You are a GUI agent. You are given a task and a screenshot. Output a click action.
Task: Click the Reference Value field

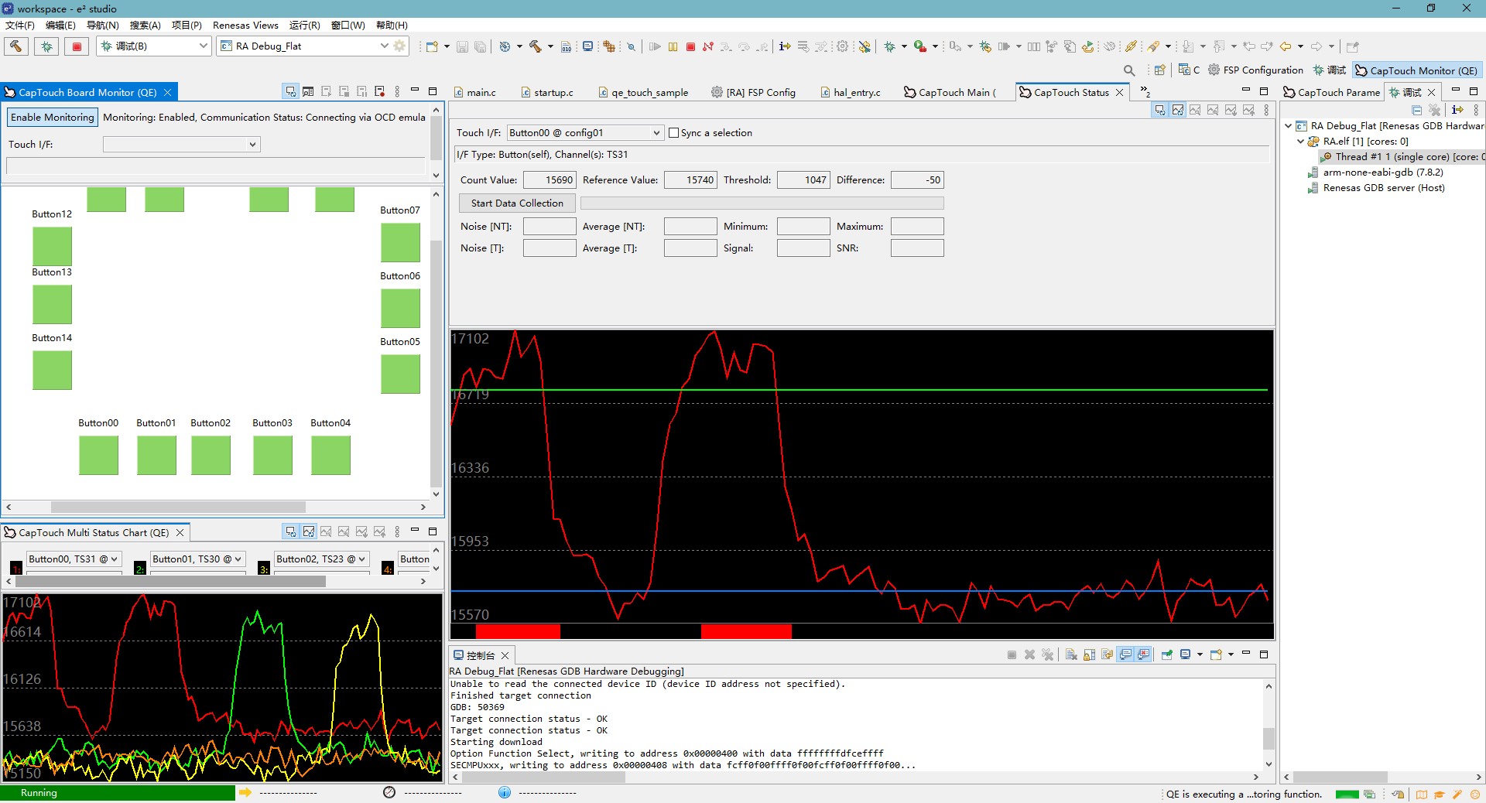coord(690,180)
